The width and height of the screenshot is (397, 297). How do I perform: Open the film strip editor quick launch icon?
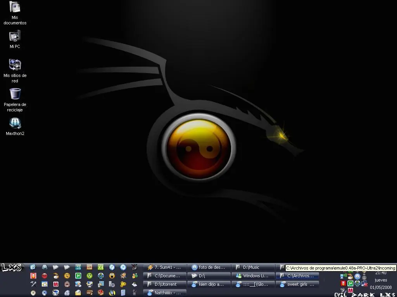90,293
